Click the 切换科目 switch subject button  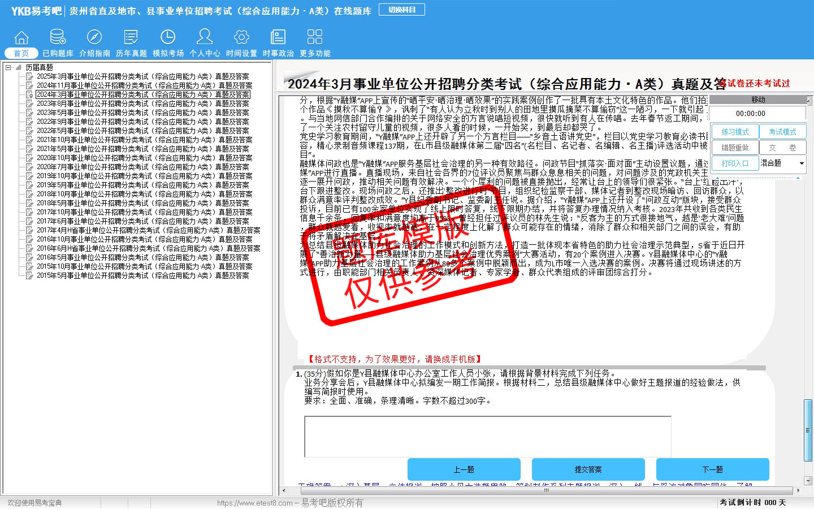pyautogui.click(x=402, y=10)
